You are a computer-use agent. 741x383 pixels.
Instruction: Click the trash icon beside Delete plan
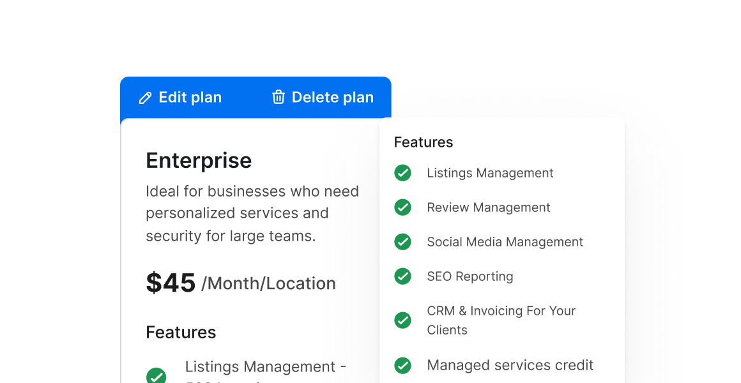279,97
